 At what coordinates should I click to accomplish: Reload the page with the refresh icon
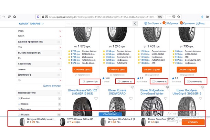(x=9, y=17)
